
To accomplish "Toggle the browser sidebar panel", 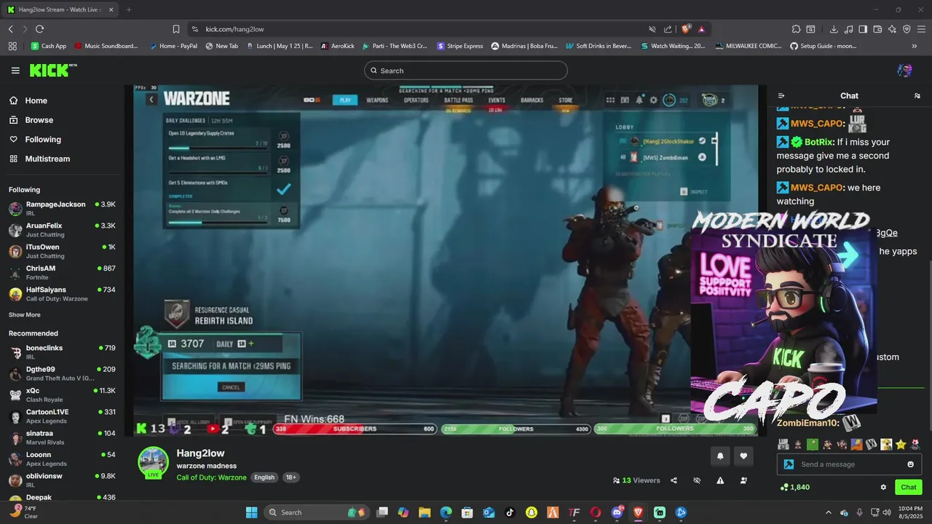I will coord(863,29).
